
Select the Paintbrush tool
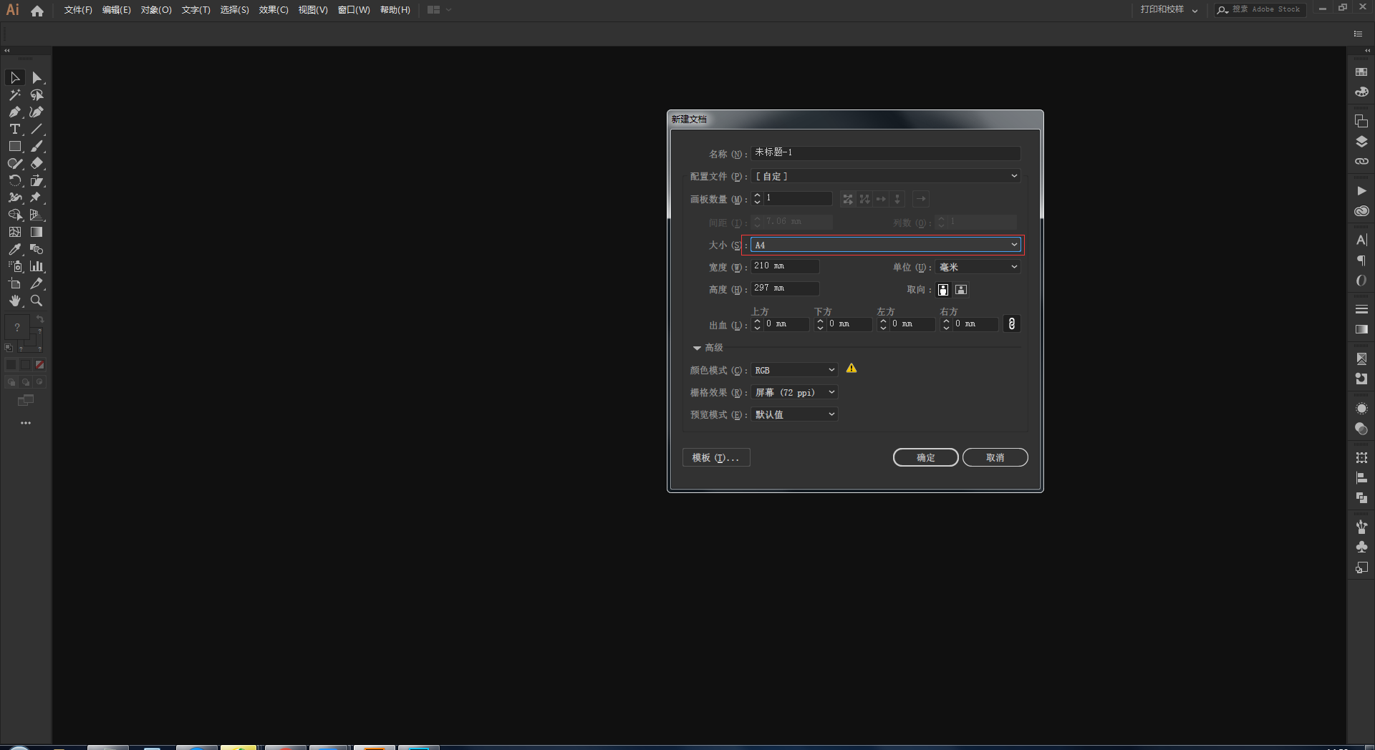[37, 146]
